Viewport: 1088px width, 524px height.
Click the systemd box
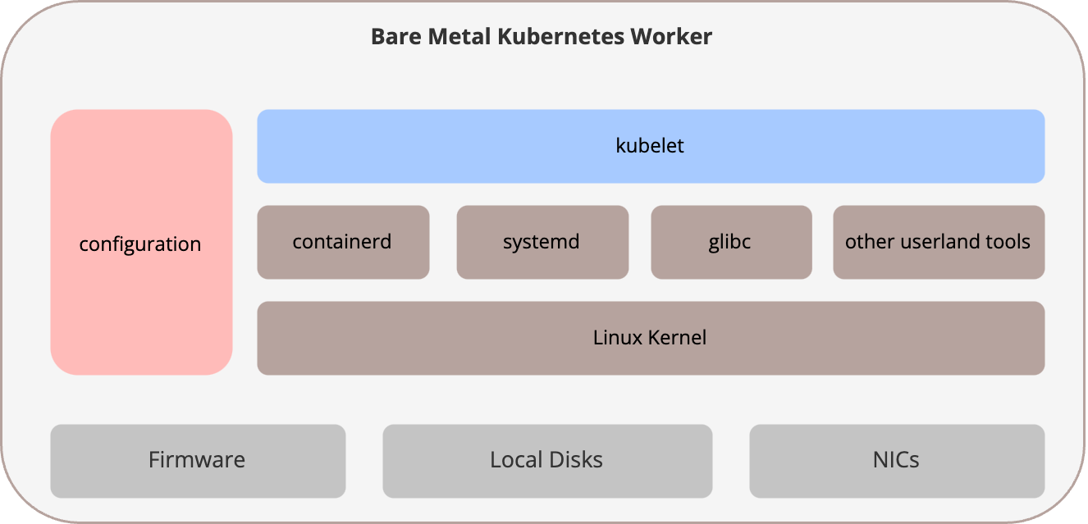coord(542,242)
